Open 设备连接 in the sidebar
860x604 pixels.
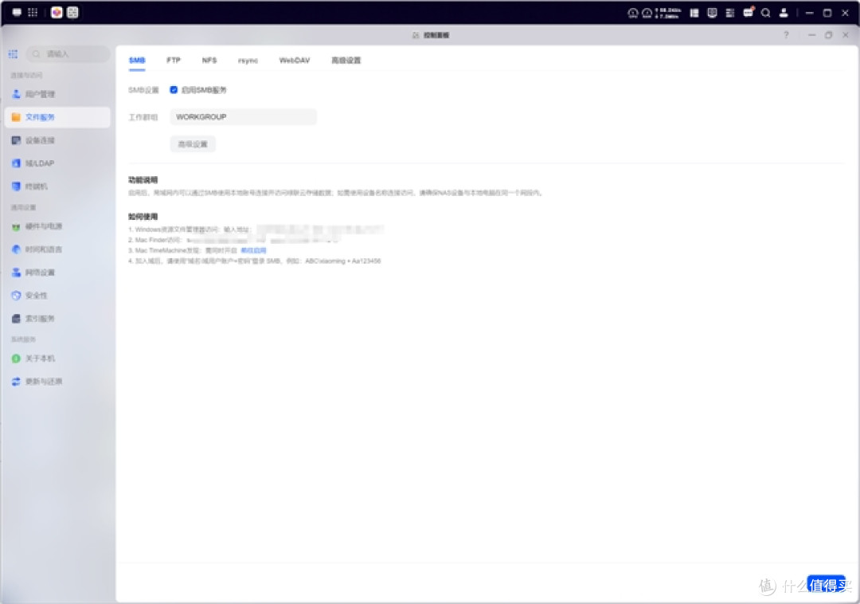click(57, 140)
